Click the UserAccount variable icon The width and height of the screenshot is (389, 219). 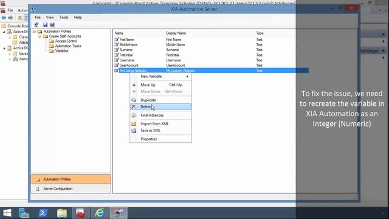point(116,66)
